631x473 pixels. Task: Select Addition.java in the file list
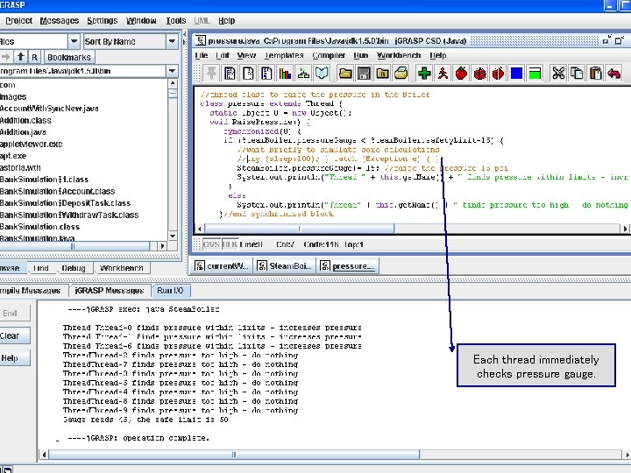(x=25, y=131)
